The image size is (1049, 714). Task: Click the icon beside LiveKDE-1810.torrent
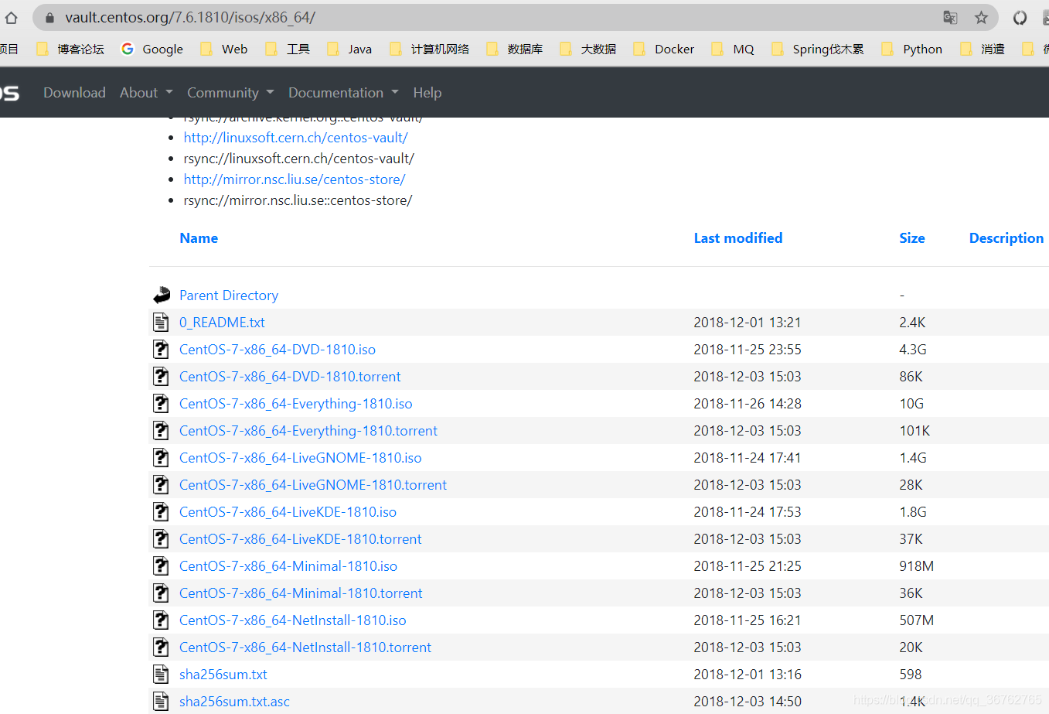(161, 538)
